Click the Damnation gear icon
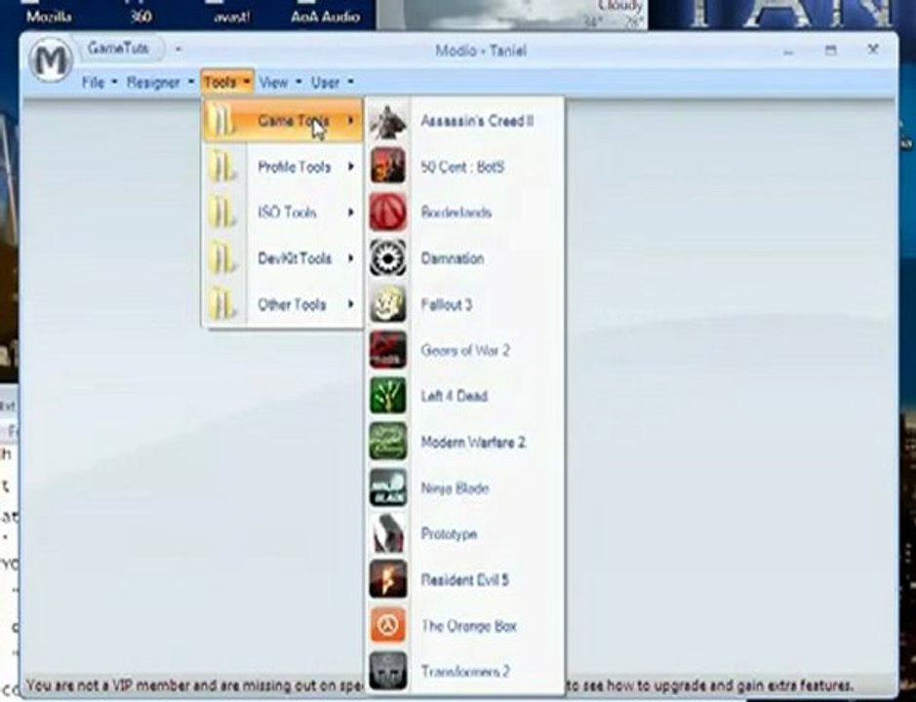The width and height of the screenshot is (916, 702). [x=388, y=258]
